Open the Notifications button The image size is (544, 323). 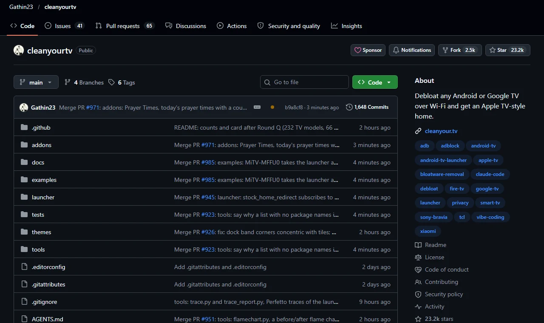(x=412, y=50)
